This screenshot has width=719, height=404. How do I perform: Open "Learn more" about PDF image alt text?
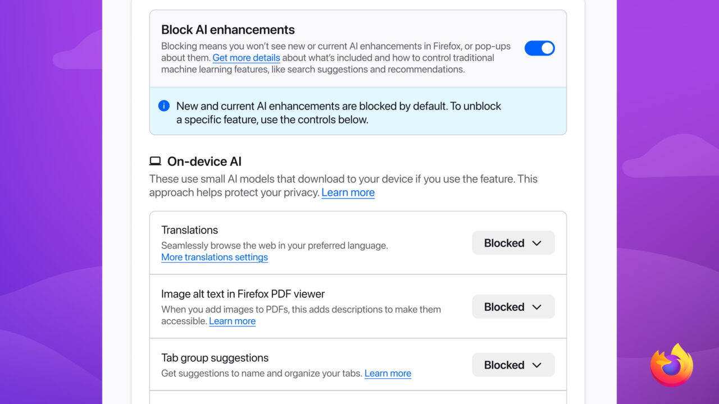point(232,321)
